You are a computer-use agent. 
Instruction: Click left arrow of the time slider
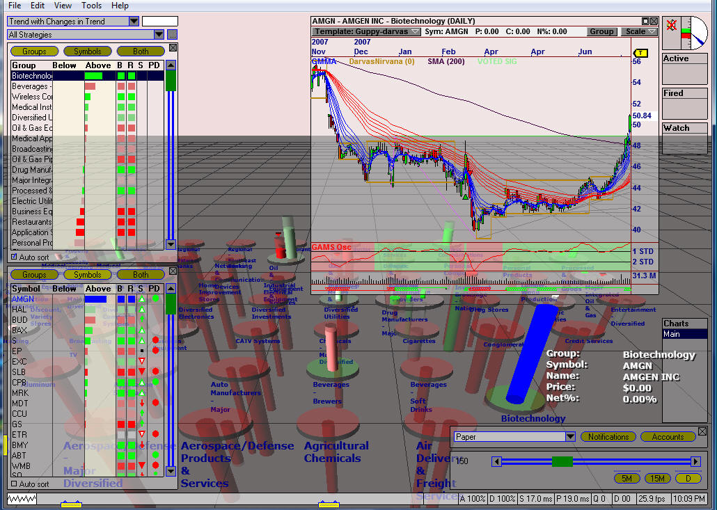point(496,461)
